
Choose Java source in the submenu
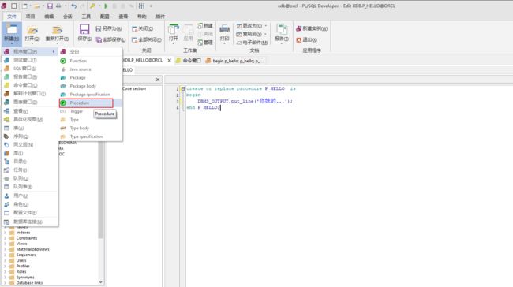(91, 69)
